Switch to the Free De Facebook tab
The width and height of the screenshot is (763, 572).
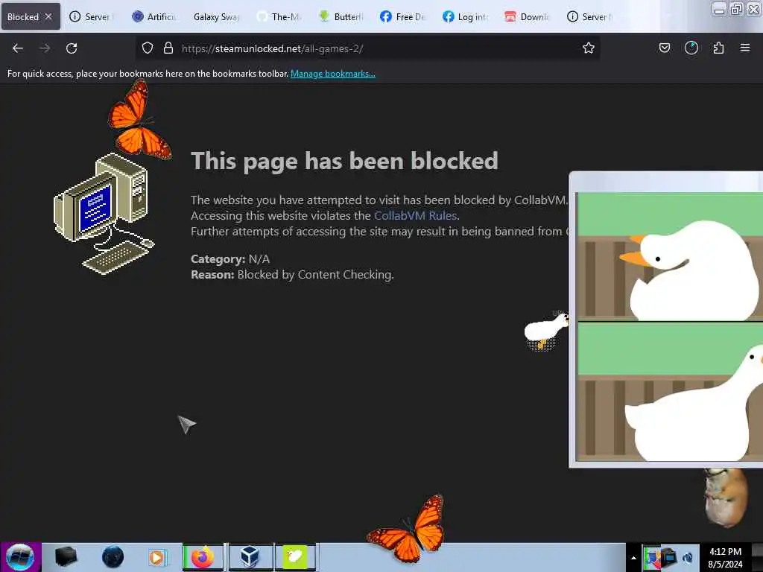pyautogui.click(x=404, y=16)
